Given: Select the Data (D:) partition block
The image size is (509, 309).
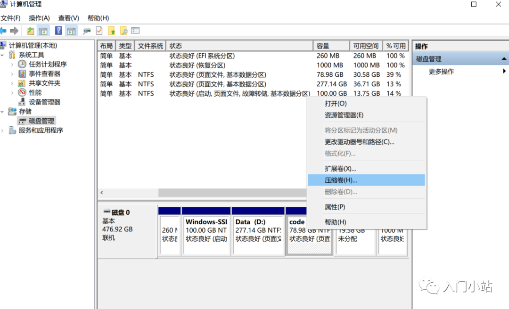Looking at the screenshot, I should point(258,231).
